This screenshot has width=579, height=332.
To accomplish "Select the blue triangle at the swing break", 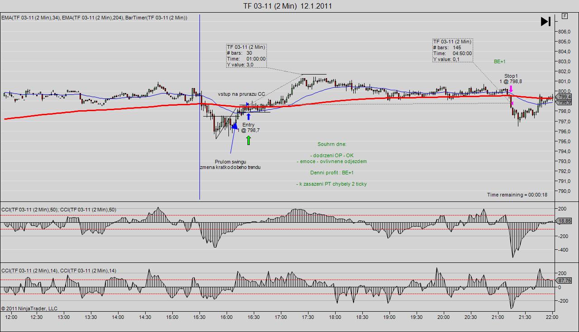I will tap(234, 126).
